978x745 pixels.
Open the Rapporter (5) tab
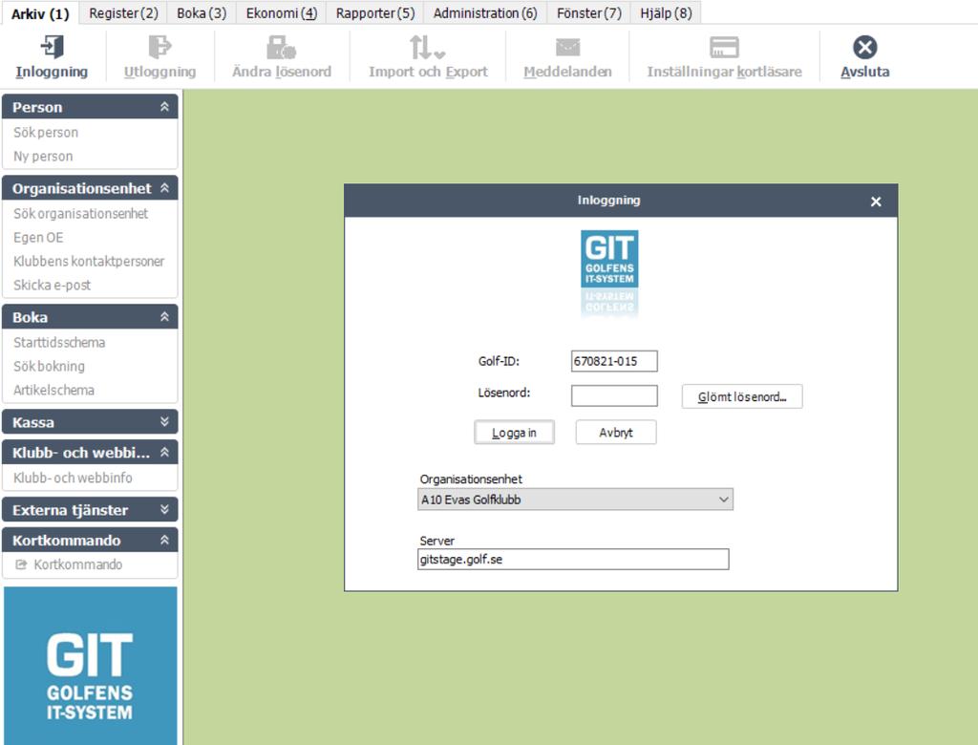coord(374,13)
